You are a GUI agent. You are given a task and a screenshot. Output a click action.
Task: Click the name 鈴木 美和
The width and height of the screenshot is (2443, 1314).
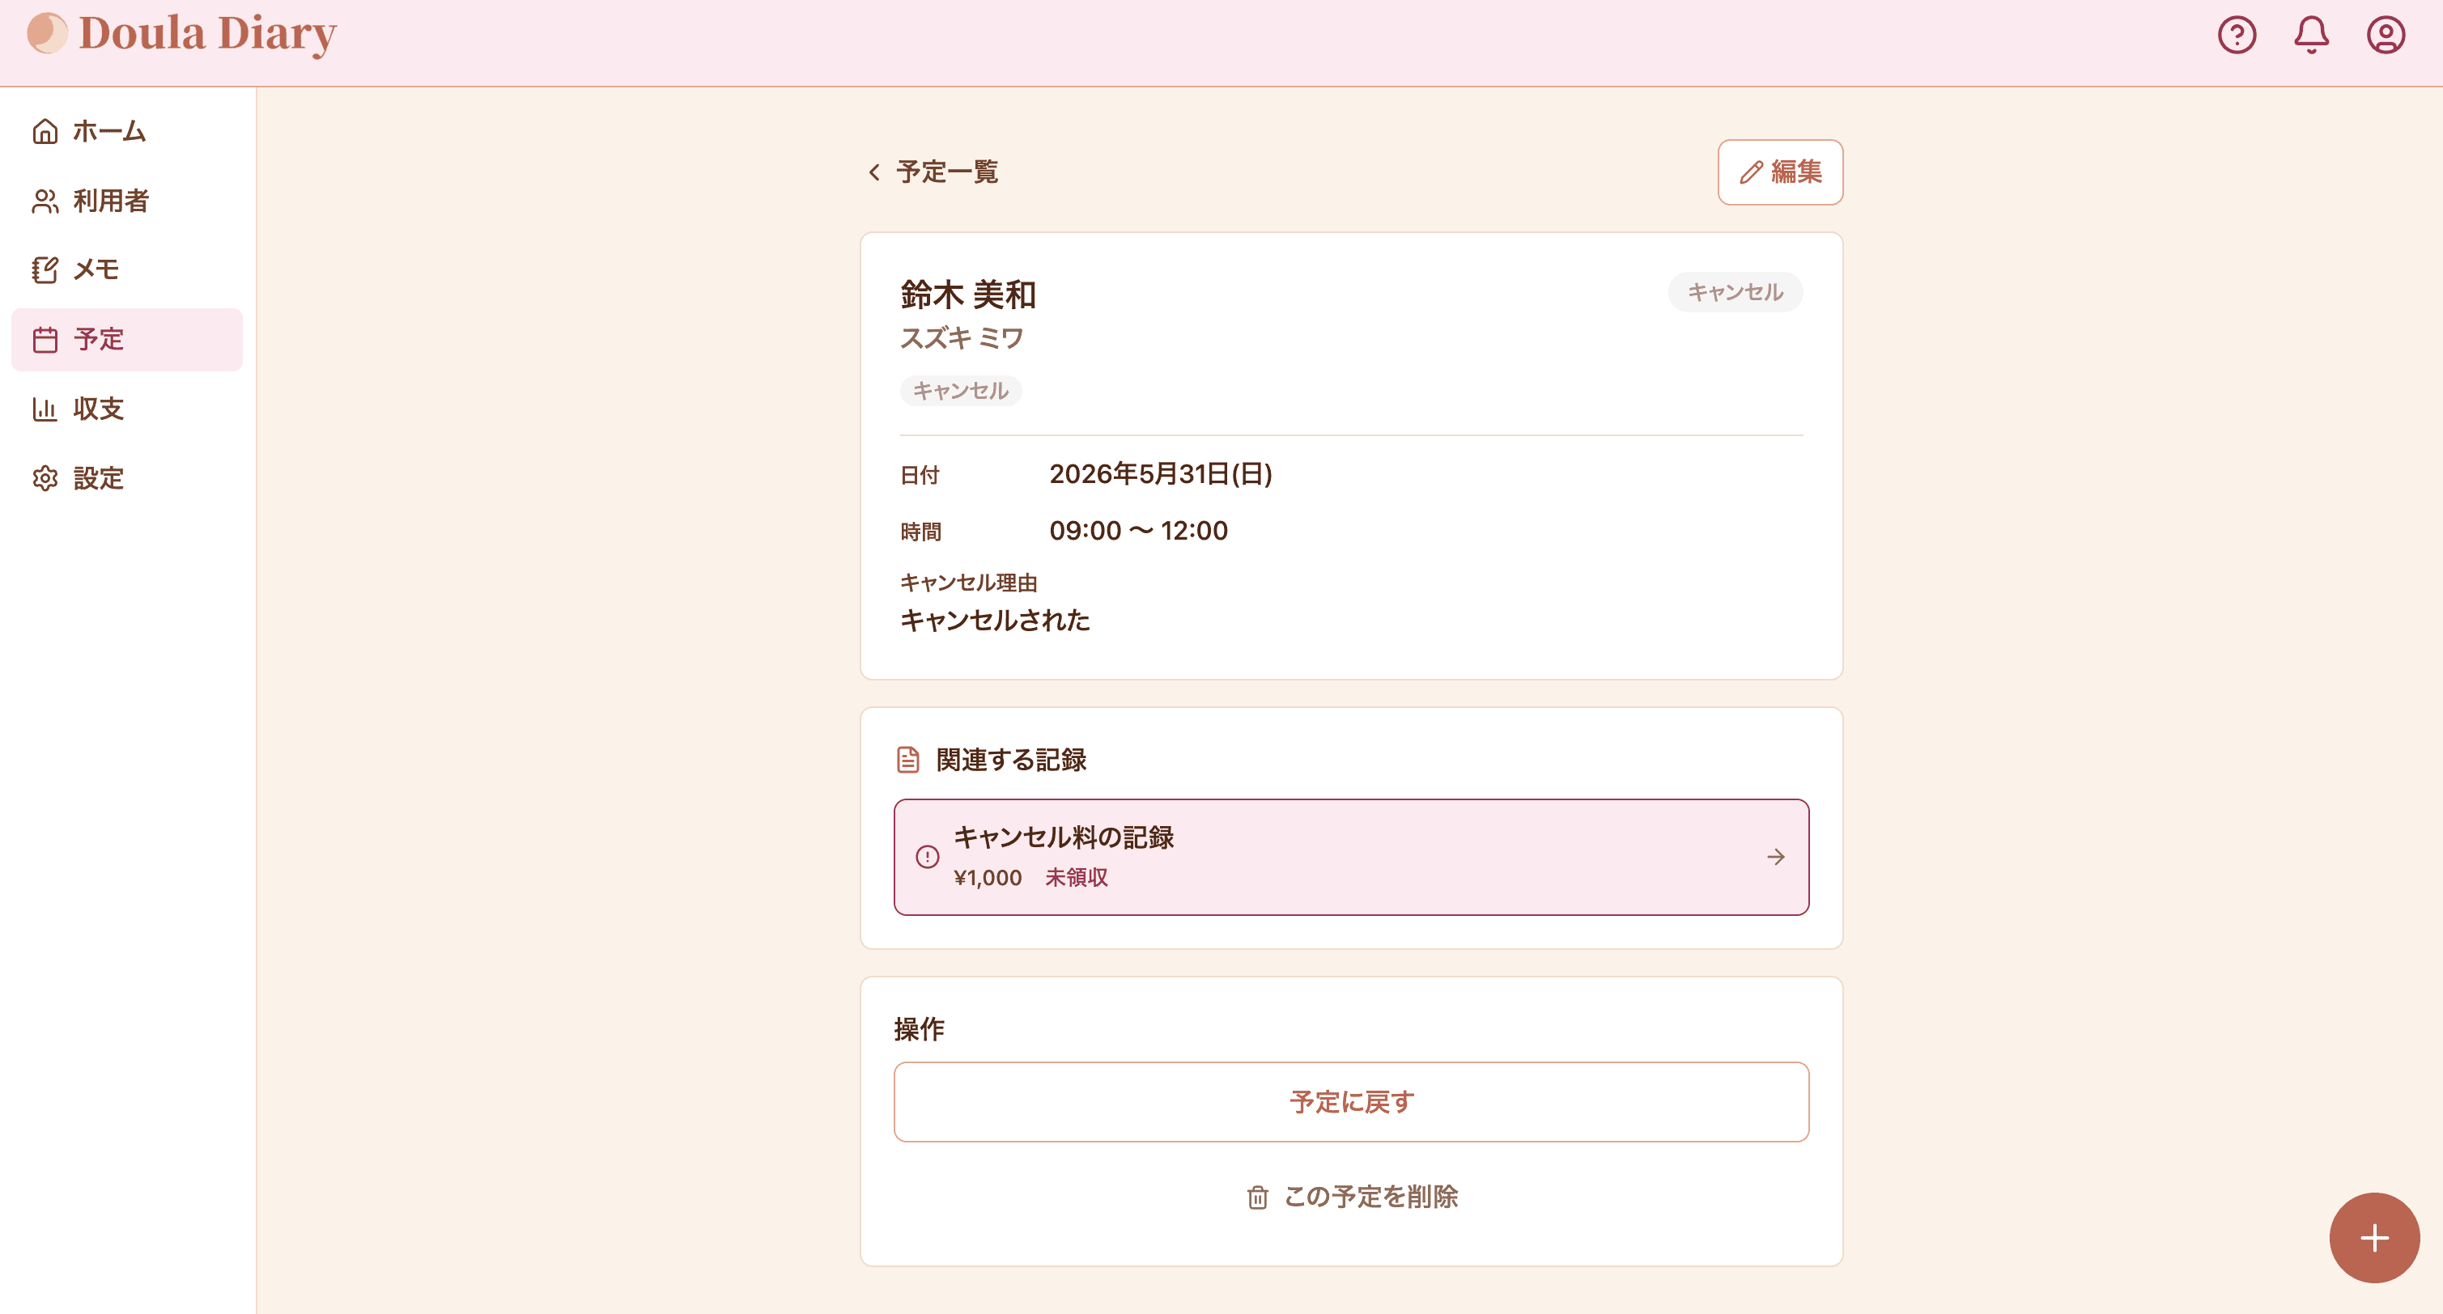(x=967, y=295)
